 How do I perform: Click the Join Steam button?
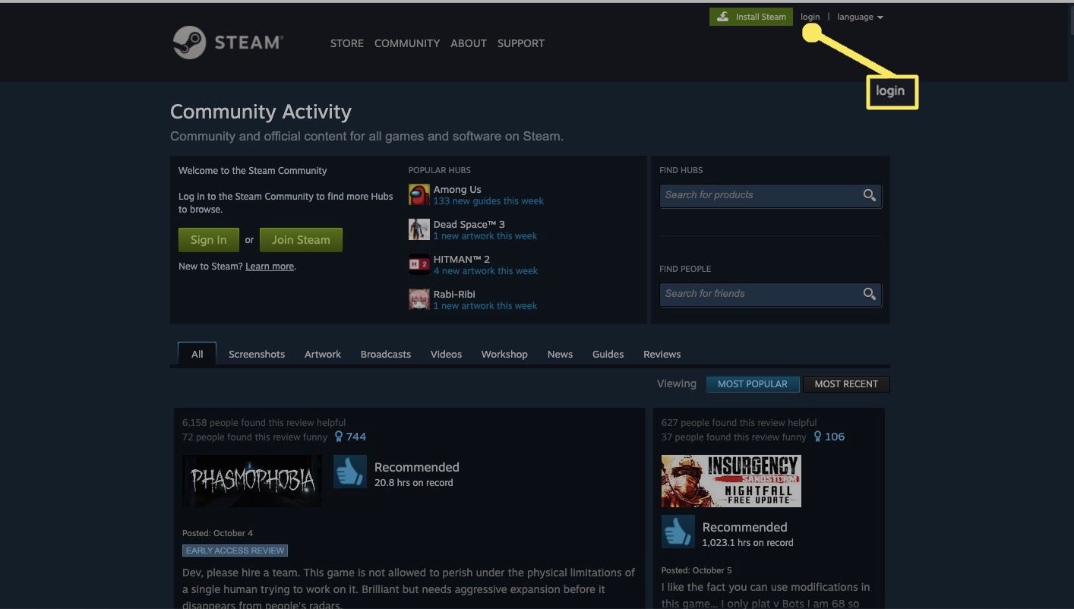click(301, 240)
